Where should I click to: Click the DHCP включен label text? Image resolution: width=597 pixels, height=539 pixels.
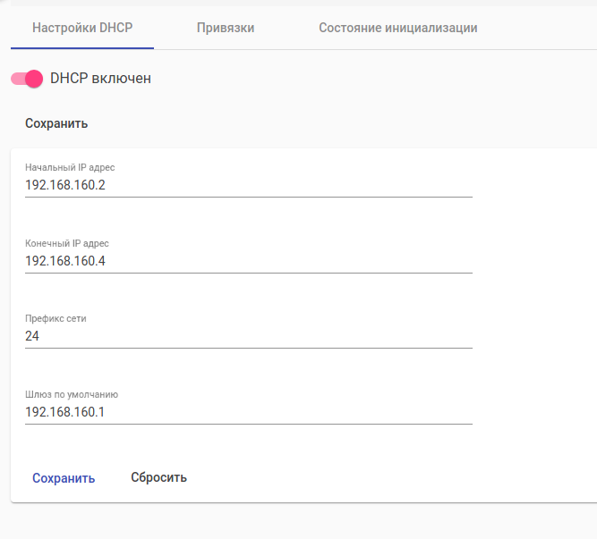tap(100, 79)
